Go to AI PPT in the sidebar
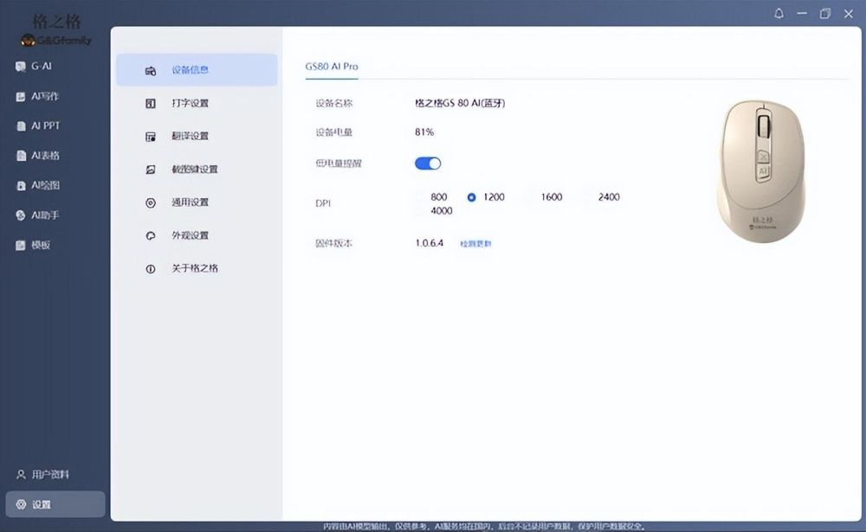 tap(37, 125)
